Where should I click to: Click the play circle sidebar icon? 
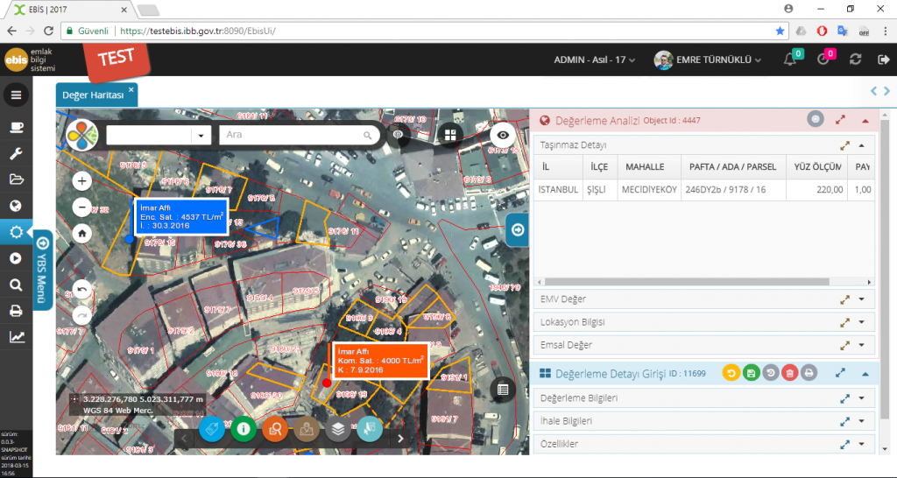point(16,258)
